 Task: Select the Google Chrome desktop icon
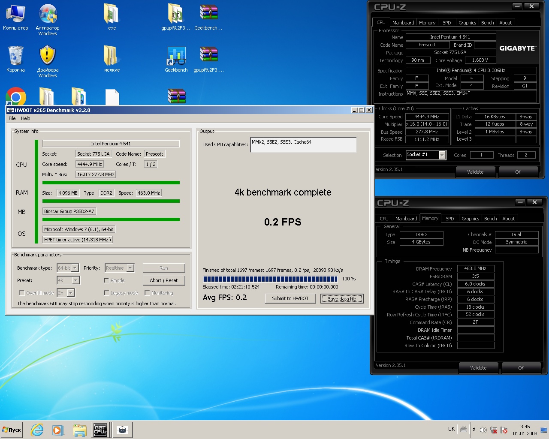pos(16,97)
